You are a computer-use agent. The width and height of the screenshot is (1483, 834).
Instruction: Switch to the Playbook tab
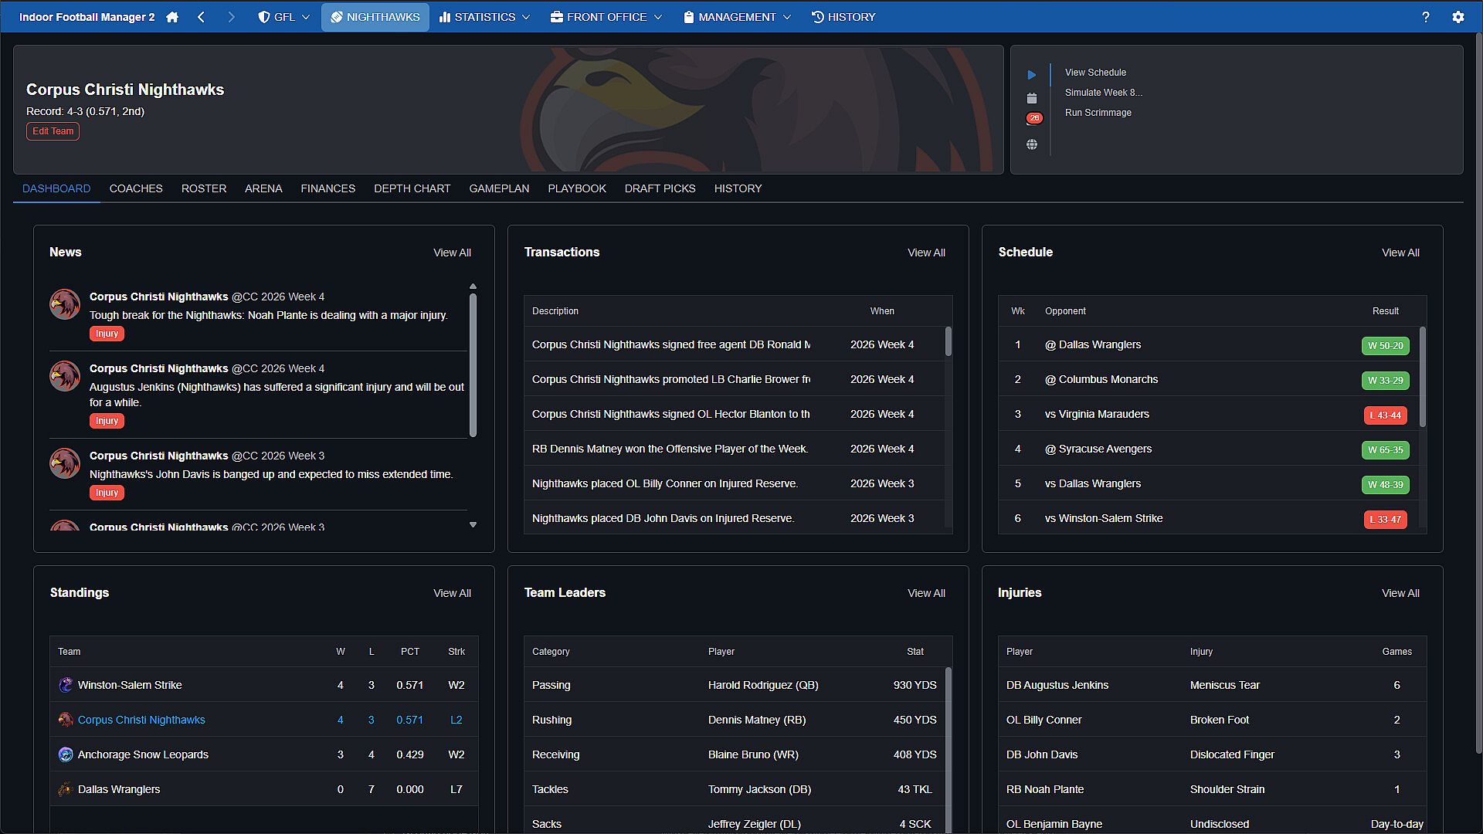(577, 188)
